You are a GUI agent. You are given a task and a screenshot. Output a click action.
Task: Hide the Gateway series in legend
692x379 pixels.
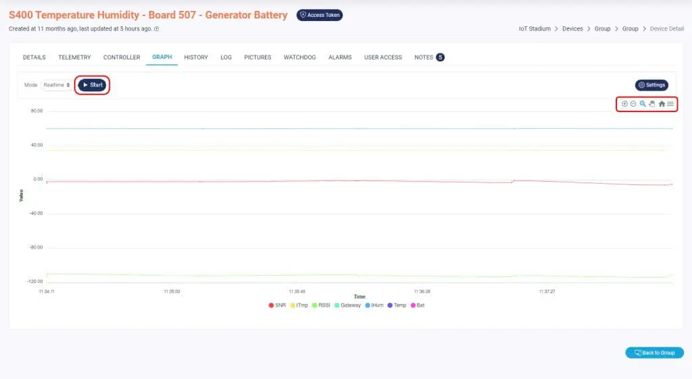[x=347, y=305]
